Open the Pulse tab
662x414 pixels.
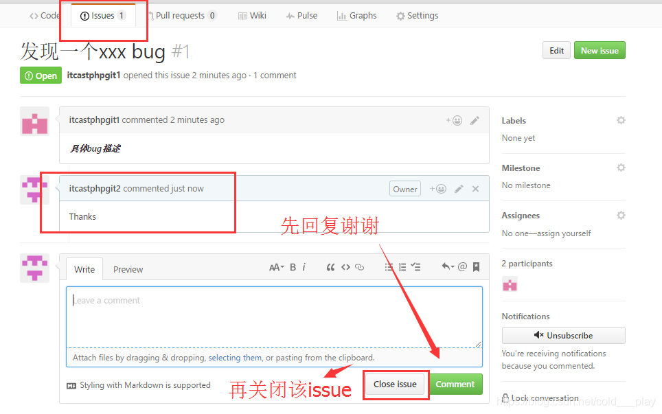click(301, 16)
